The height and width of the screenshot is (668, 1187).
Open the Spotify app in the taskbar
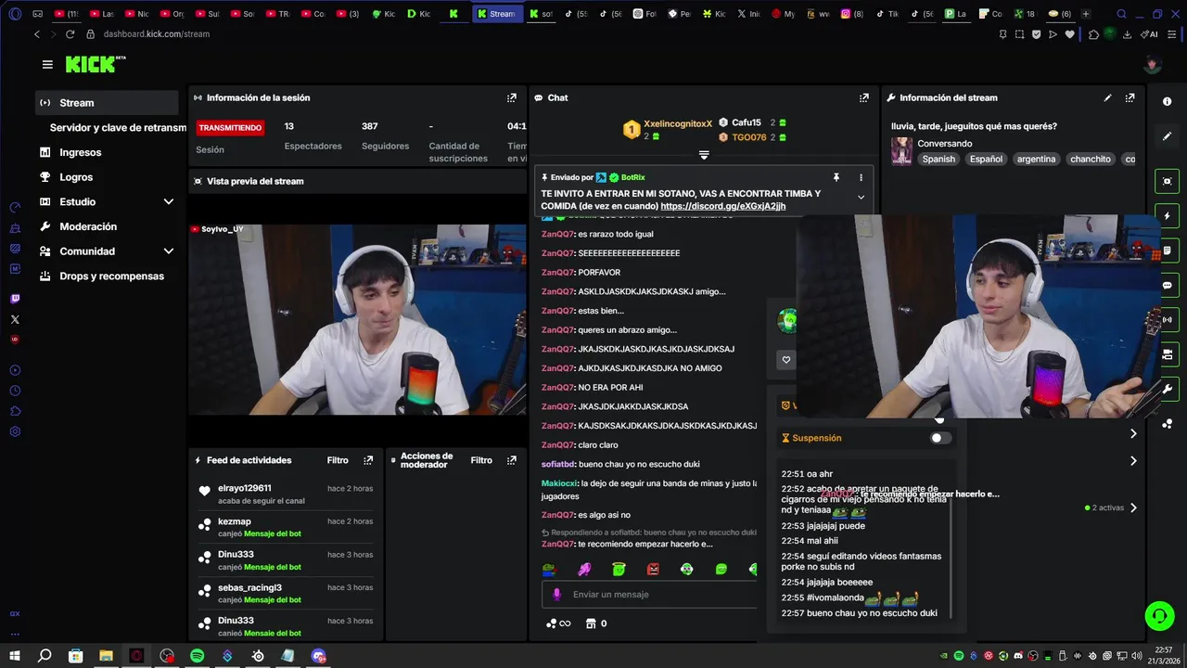197,656
